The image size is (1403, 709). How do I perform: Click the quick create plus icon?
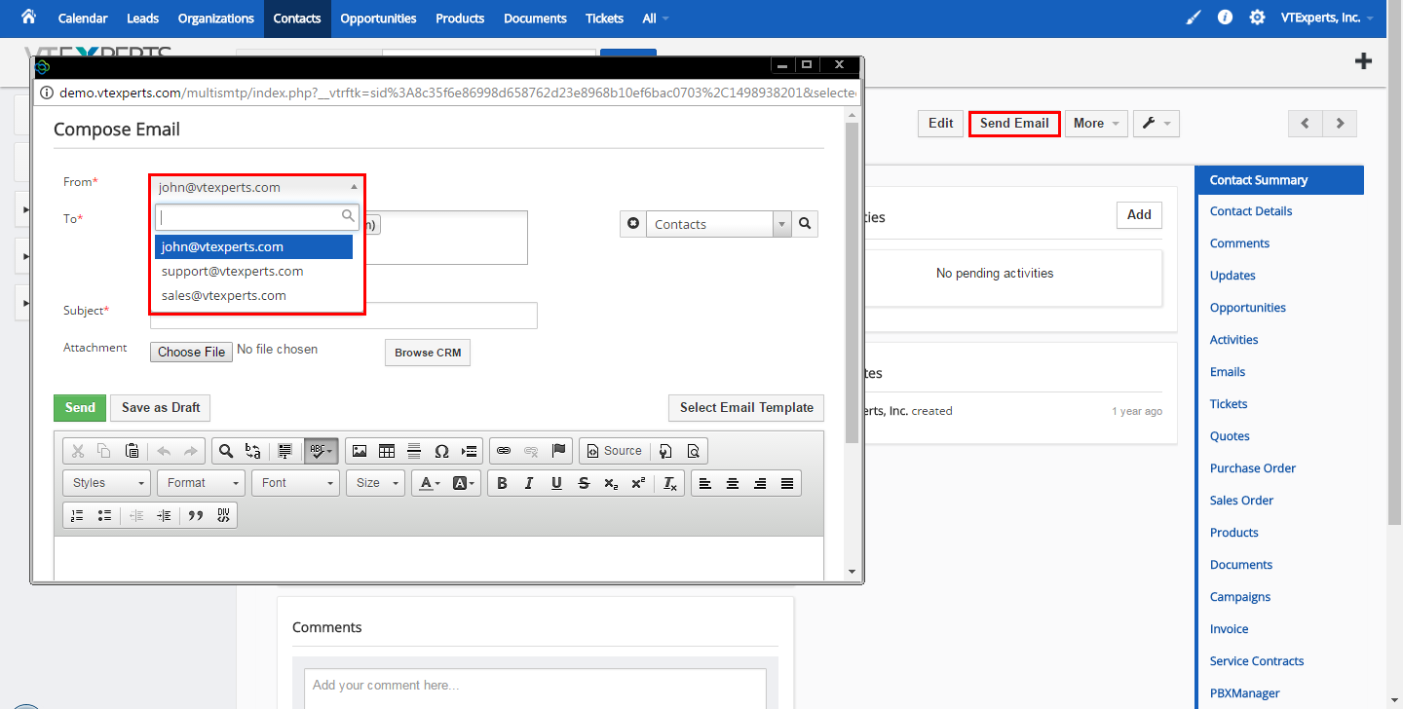(1364, 61)
